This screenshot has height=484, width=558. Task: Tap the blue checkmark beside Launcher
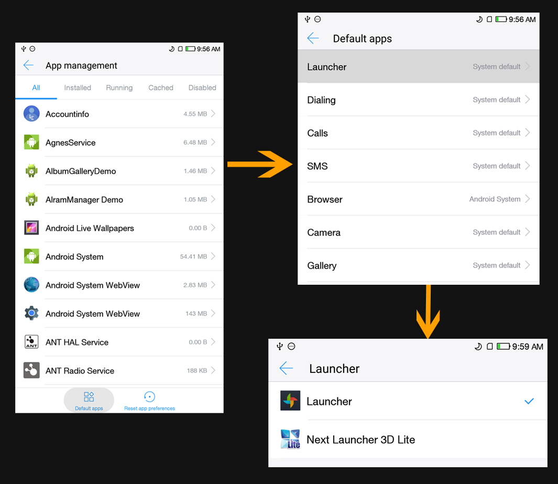pyautogui.click(x=529, y=401)
